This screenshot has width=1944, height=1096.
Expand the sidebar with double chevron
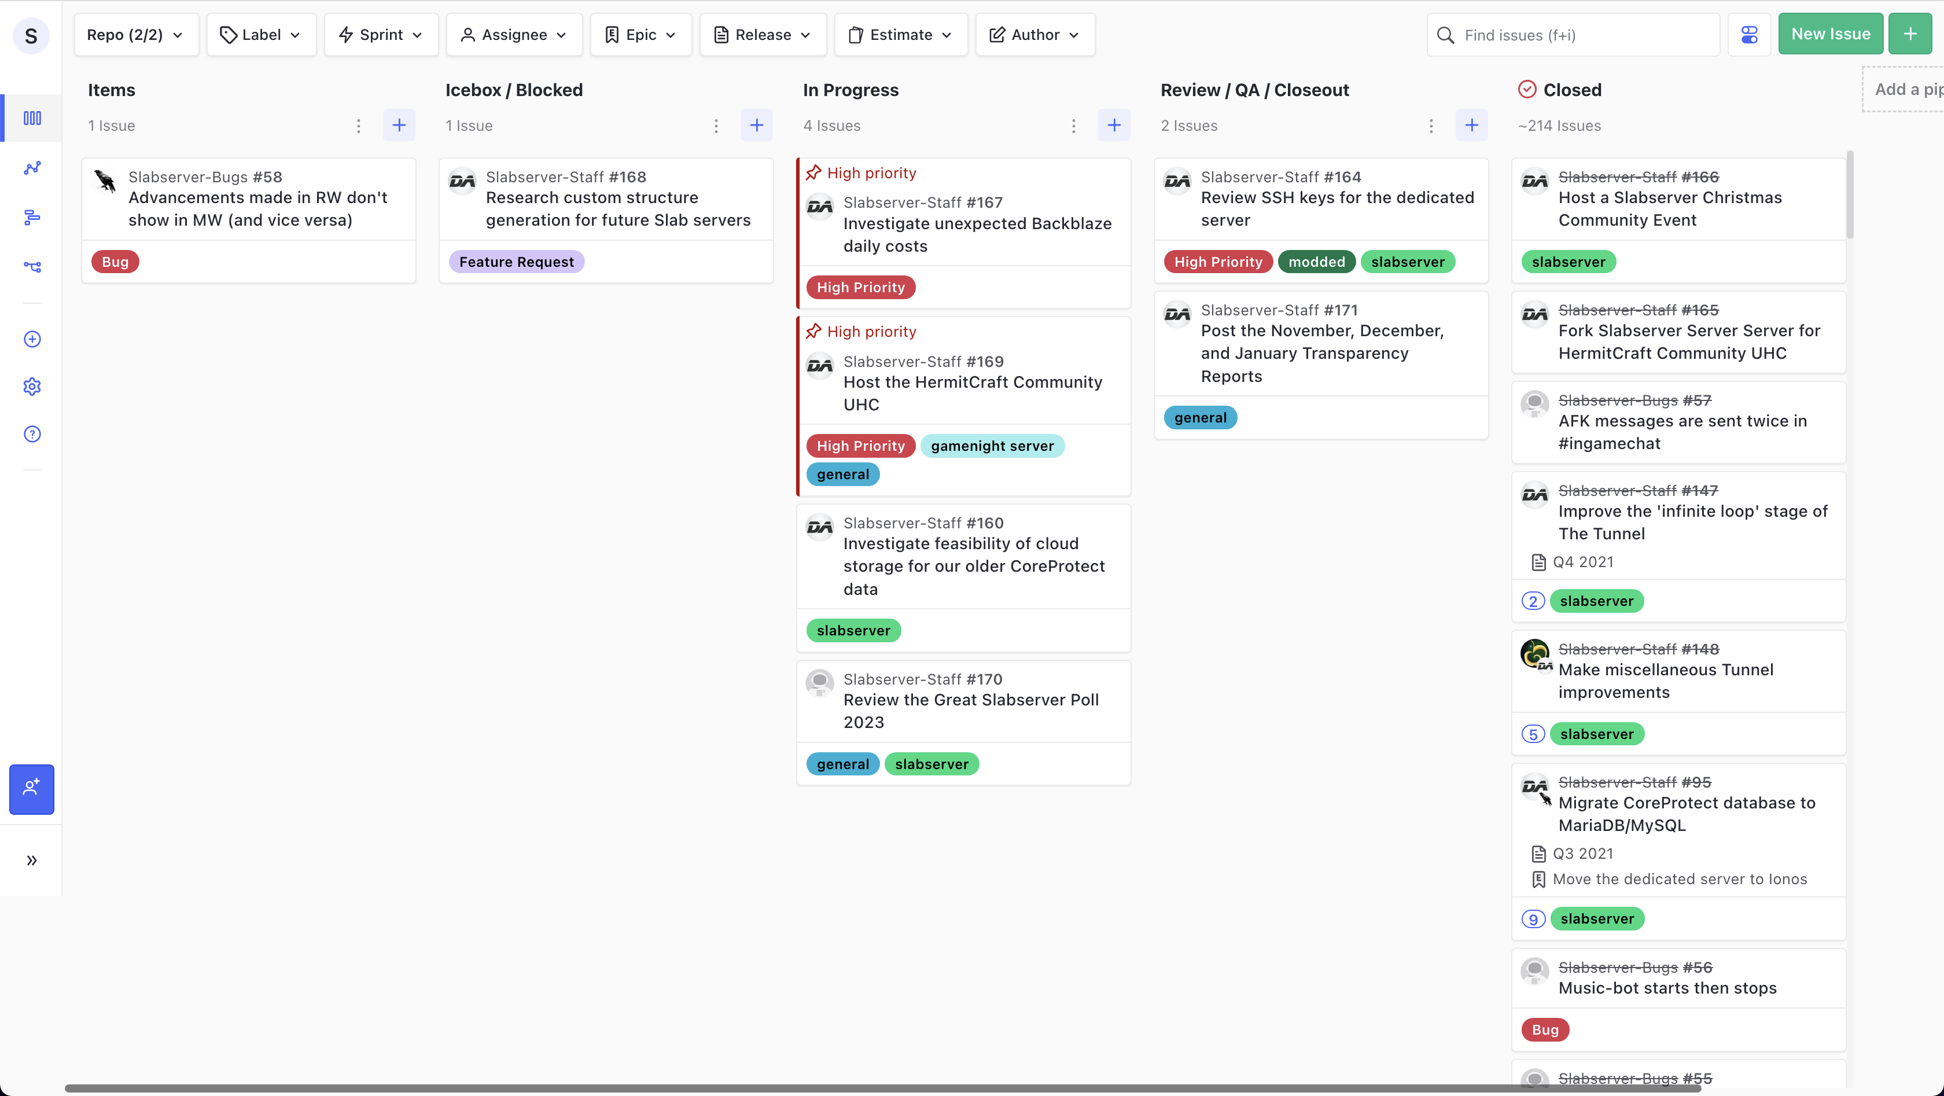[32, 860]
